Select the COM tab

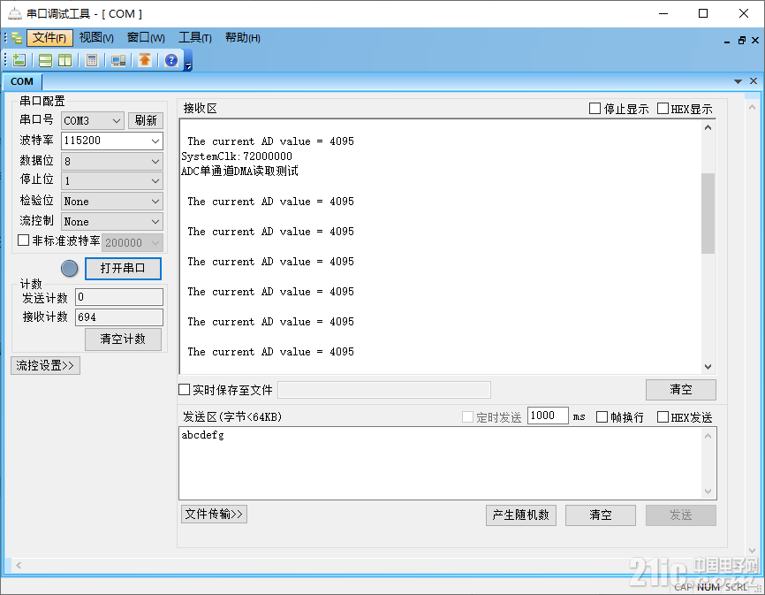tap(22, 81)
